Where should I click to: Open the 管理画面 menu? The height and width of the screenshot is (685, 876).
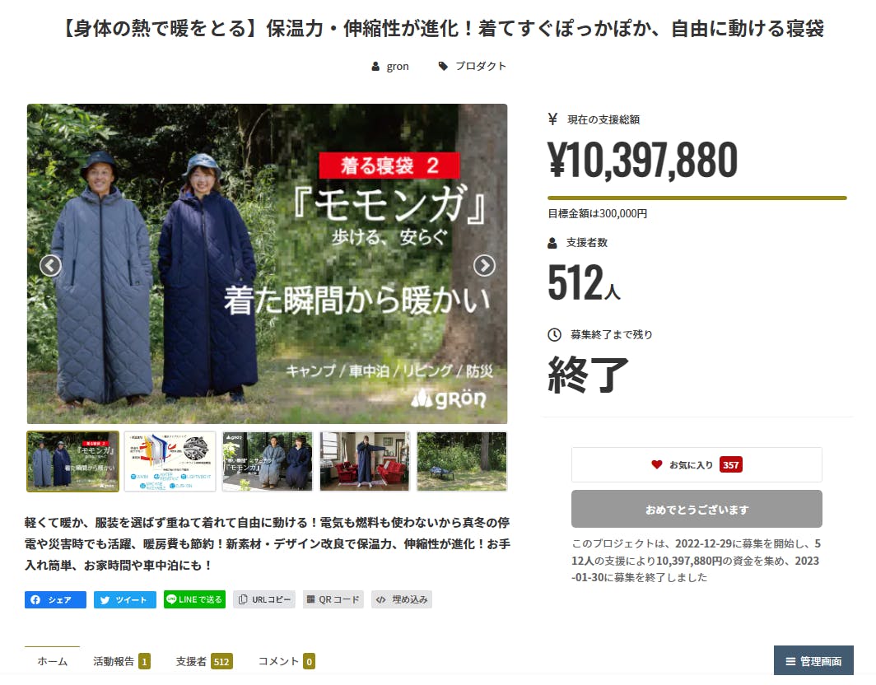coord(813,661)
